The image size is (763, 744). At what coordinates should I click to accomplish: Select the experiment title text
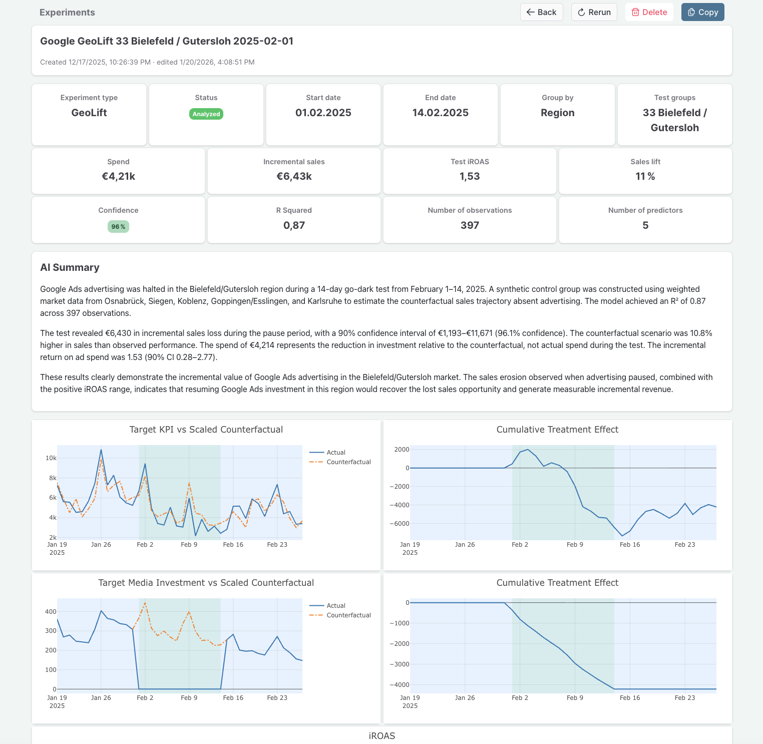(167, 41)
